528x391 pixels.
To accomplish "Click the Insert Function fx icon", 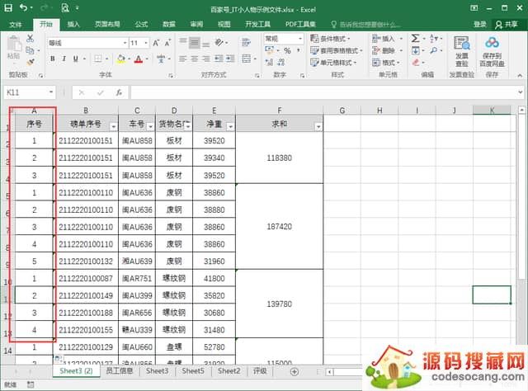I will click(x=119, y=92).
